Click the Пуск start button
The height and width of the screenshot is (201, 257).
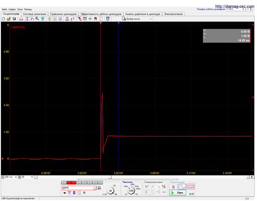[x=178, y=192]
